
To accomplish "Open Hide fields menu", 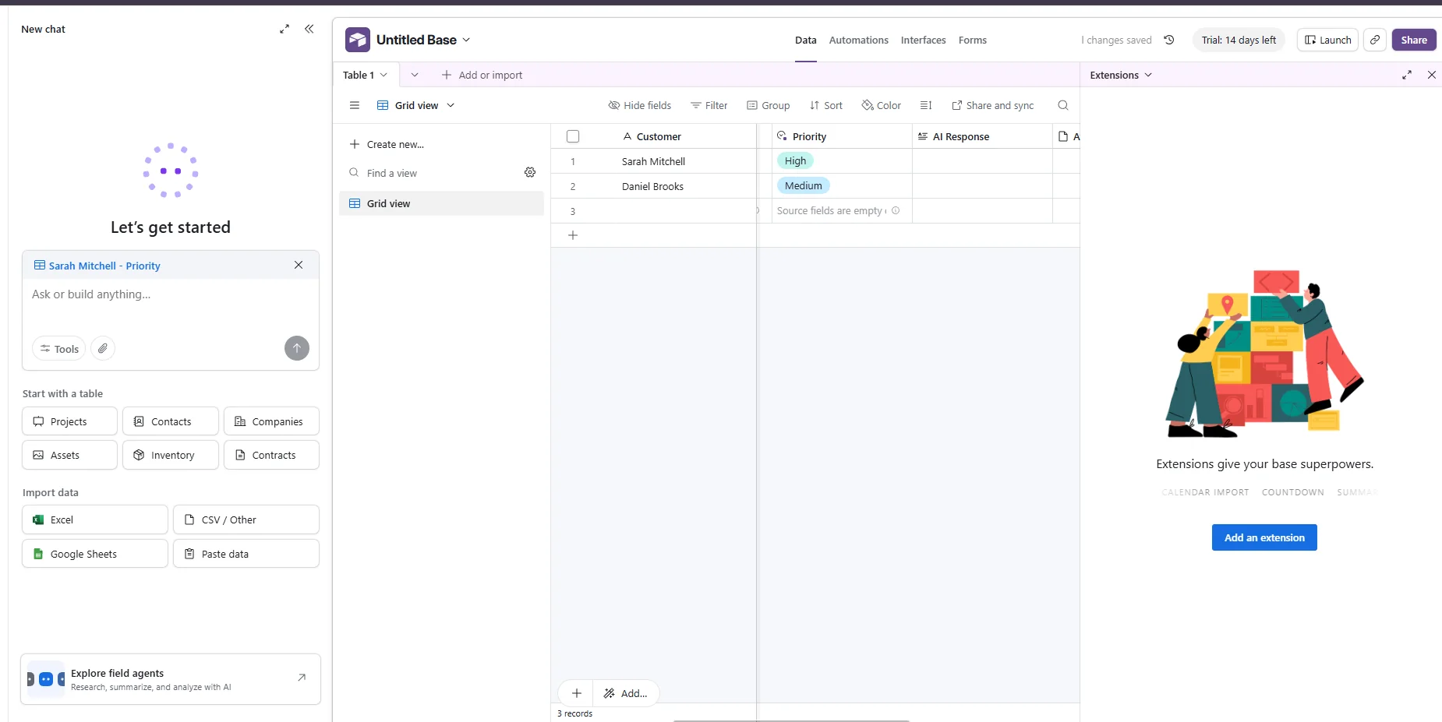I will [640, 105].
